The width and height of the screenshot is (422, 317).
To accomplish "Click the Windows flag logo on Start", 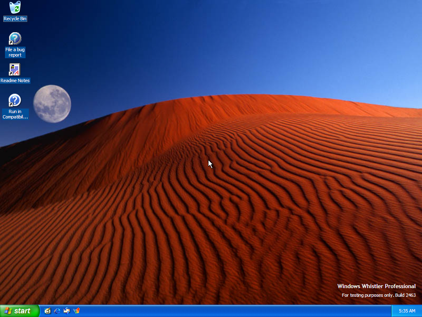I will coord(8,311).
